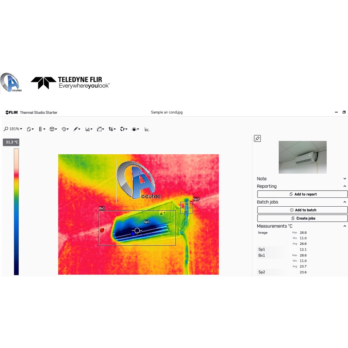Collapse the Reporting section
Image resolution: width=348 pixels, height=348 pixels.
[345, 186]
